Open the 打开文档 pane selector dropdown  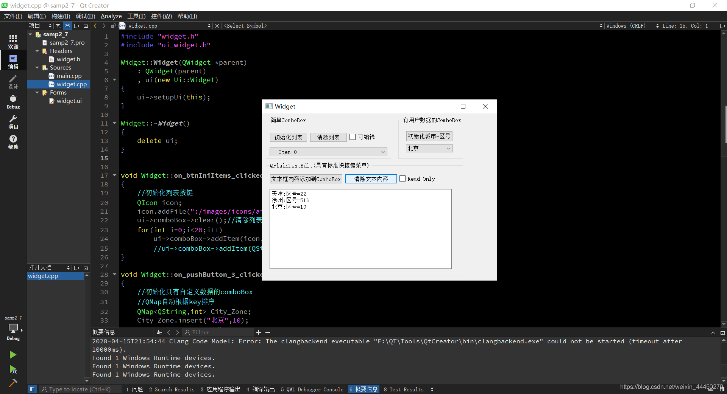coord(49,268)
